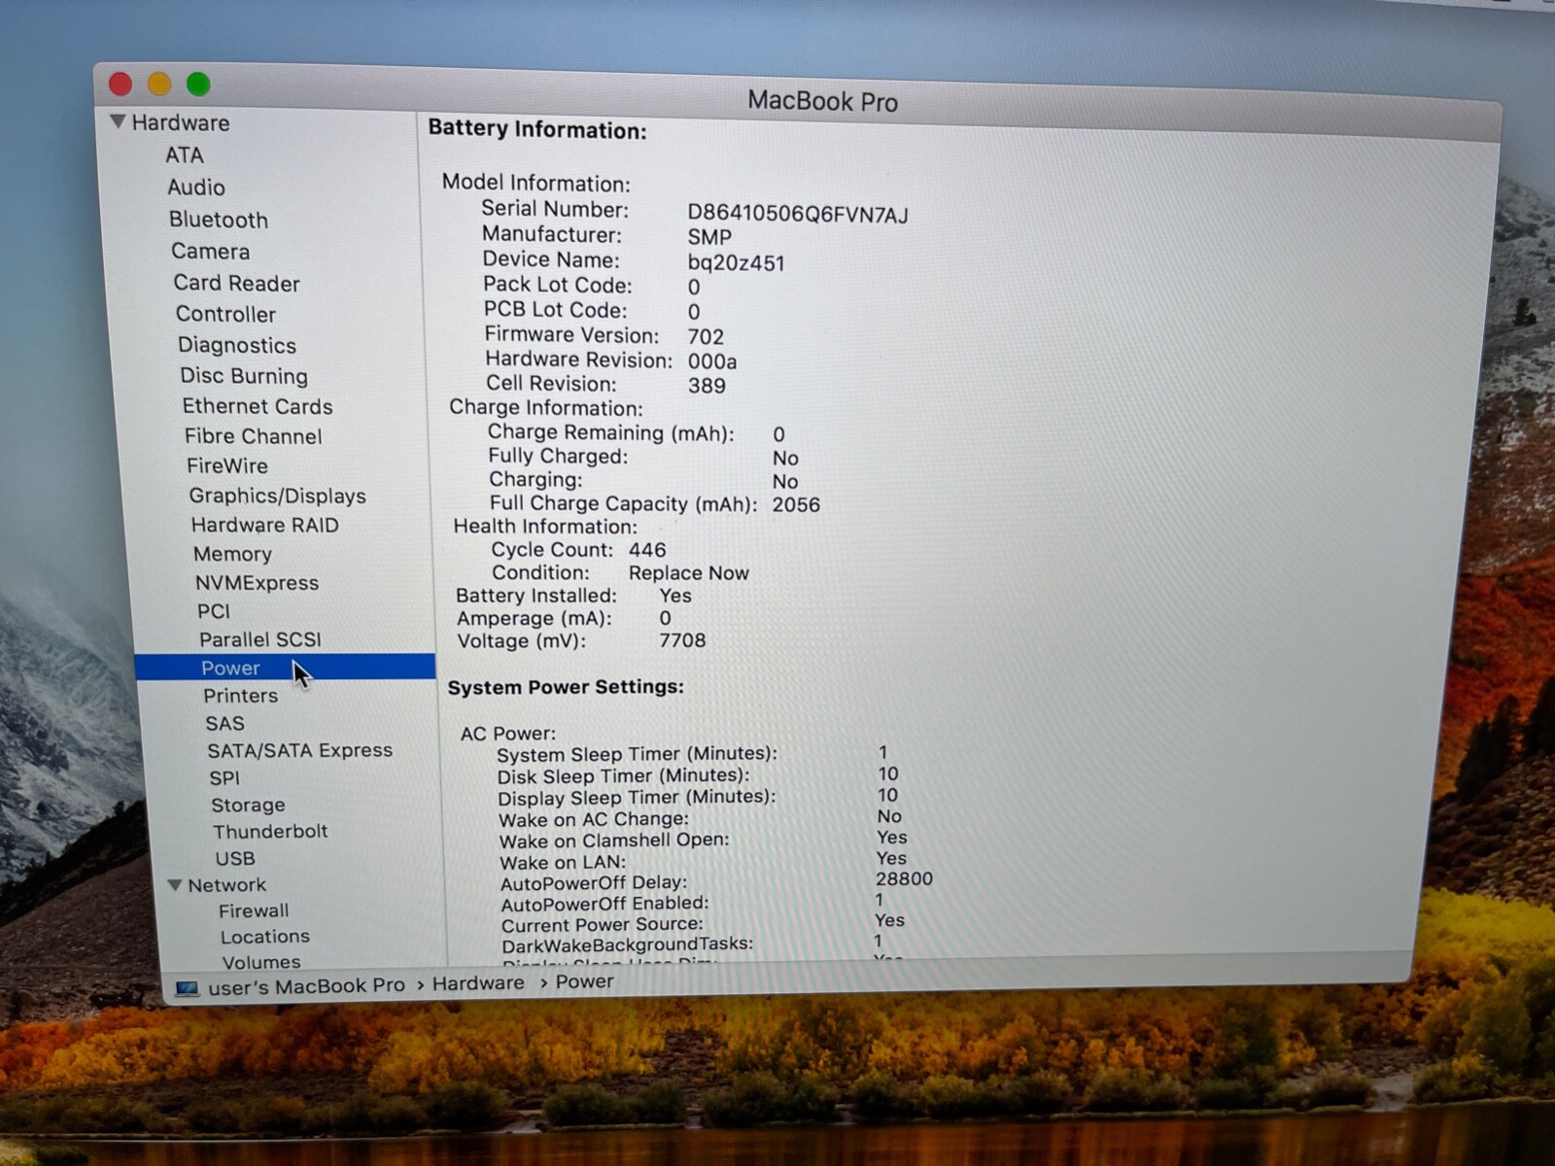
Task: Select the Hardware category header
Action: point(181,123)
